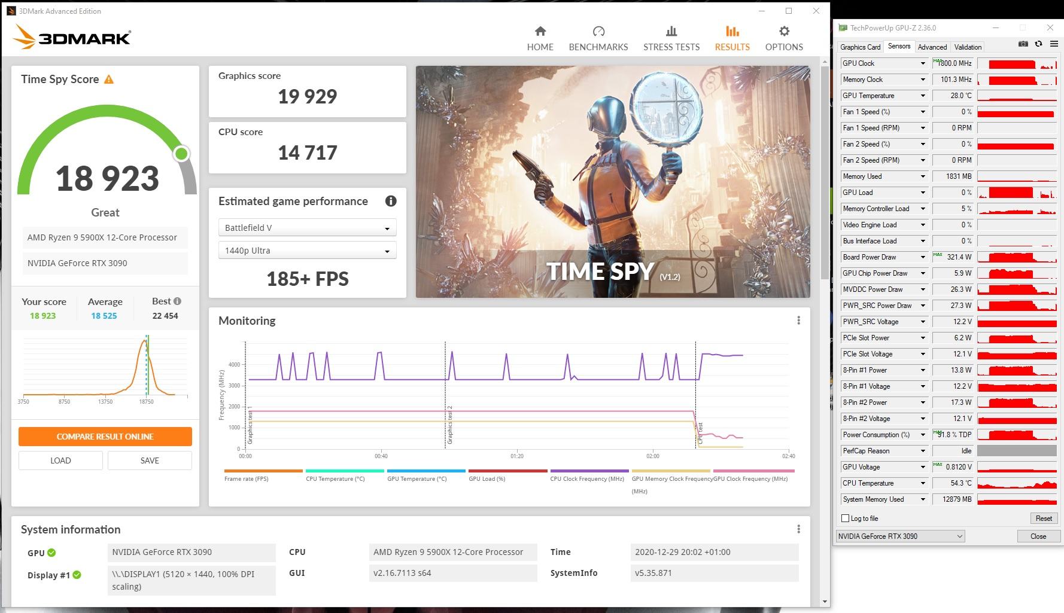Open the System information three-dot menu
This screenshot has width=1064, height=613.
coord(798,529)
